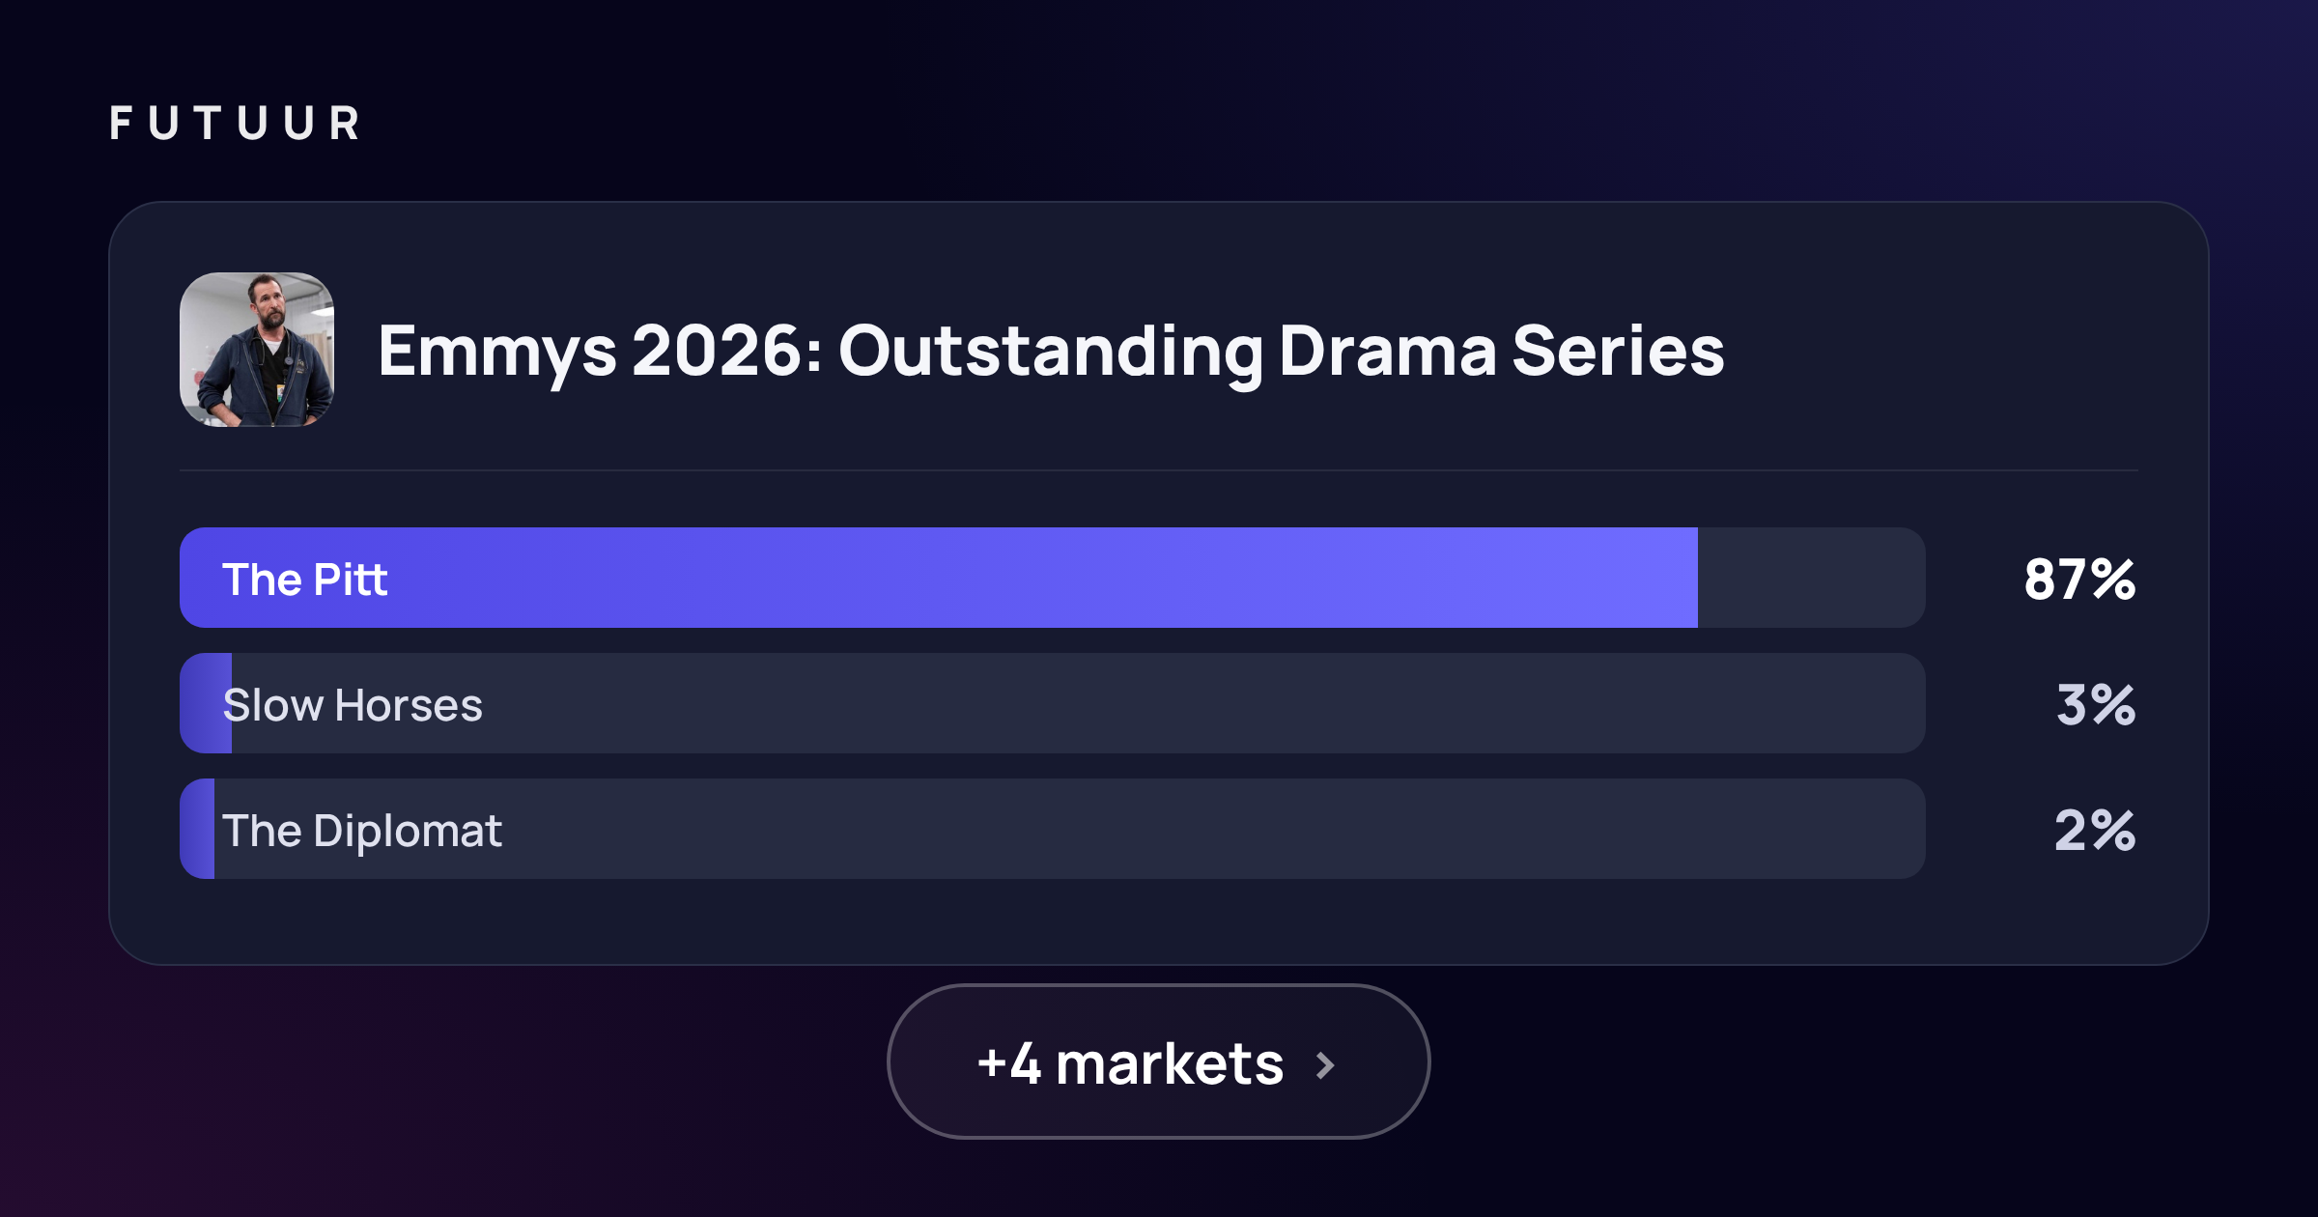Select the Slow Horses option bar
The height and width of the screenshot is (1217, 2318).
point(1053,703)
